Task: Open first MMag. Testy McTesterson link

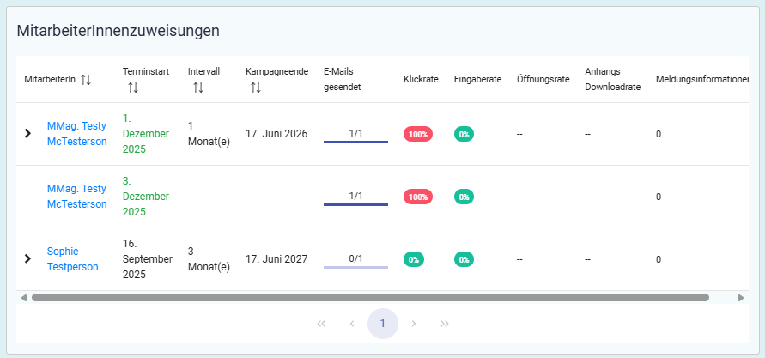Action: (x=76, y=134)
